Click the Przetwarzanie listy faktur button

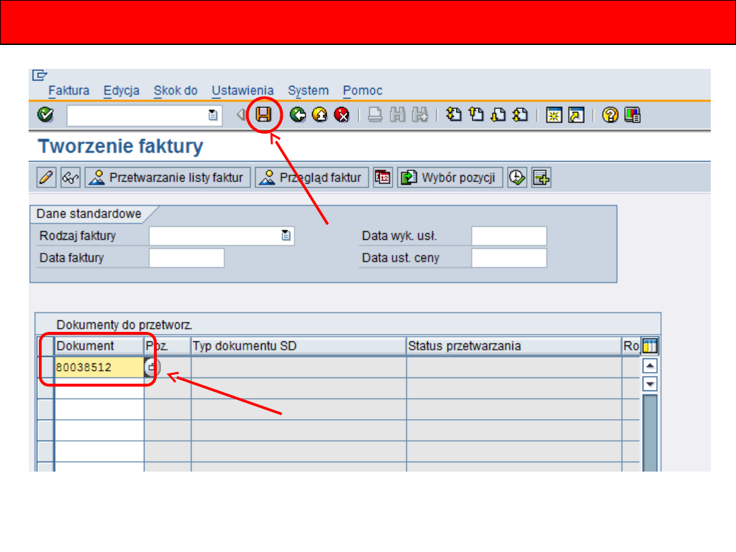point(168,178)
